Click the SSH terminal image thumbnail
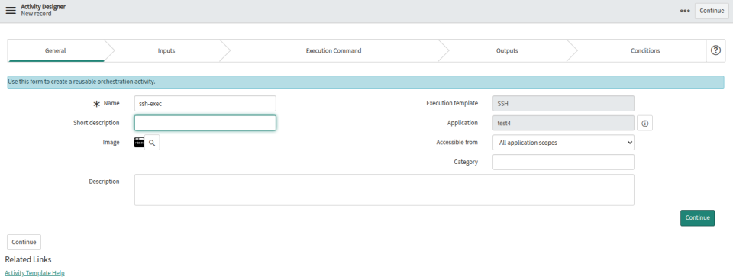The image size is (733, 280). pyautogui.click(x=139, y=143)
